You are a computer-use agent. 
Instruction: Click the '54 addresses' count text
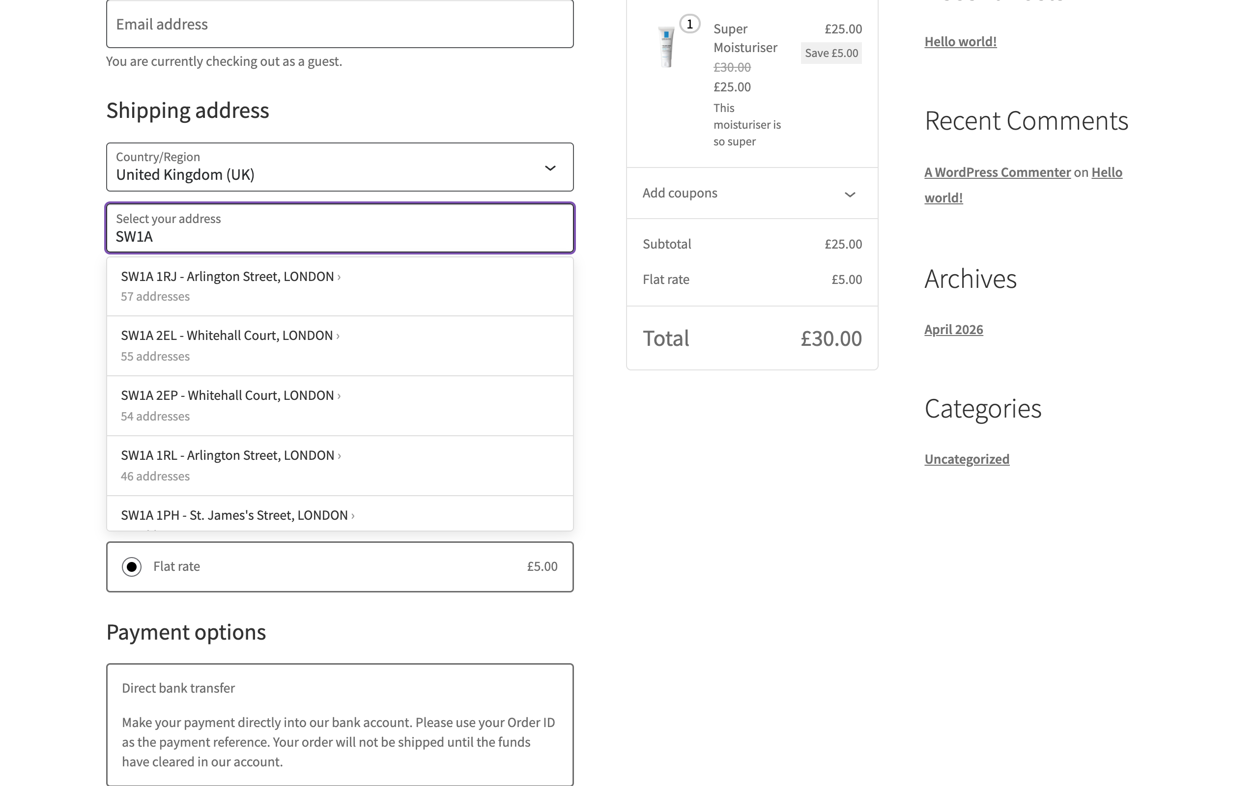(x=155, y=416)
